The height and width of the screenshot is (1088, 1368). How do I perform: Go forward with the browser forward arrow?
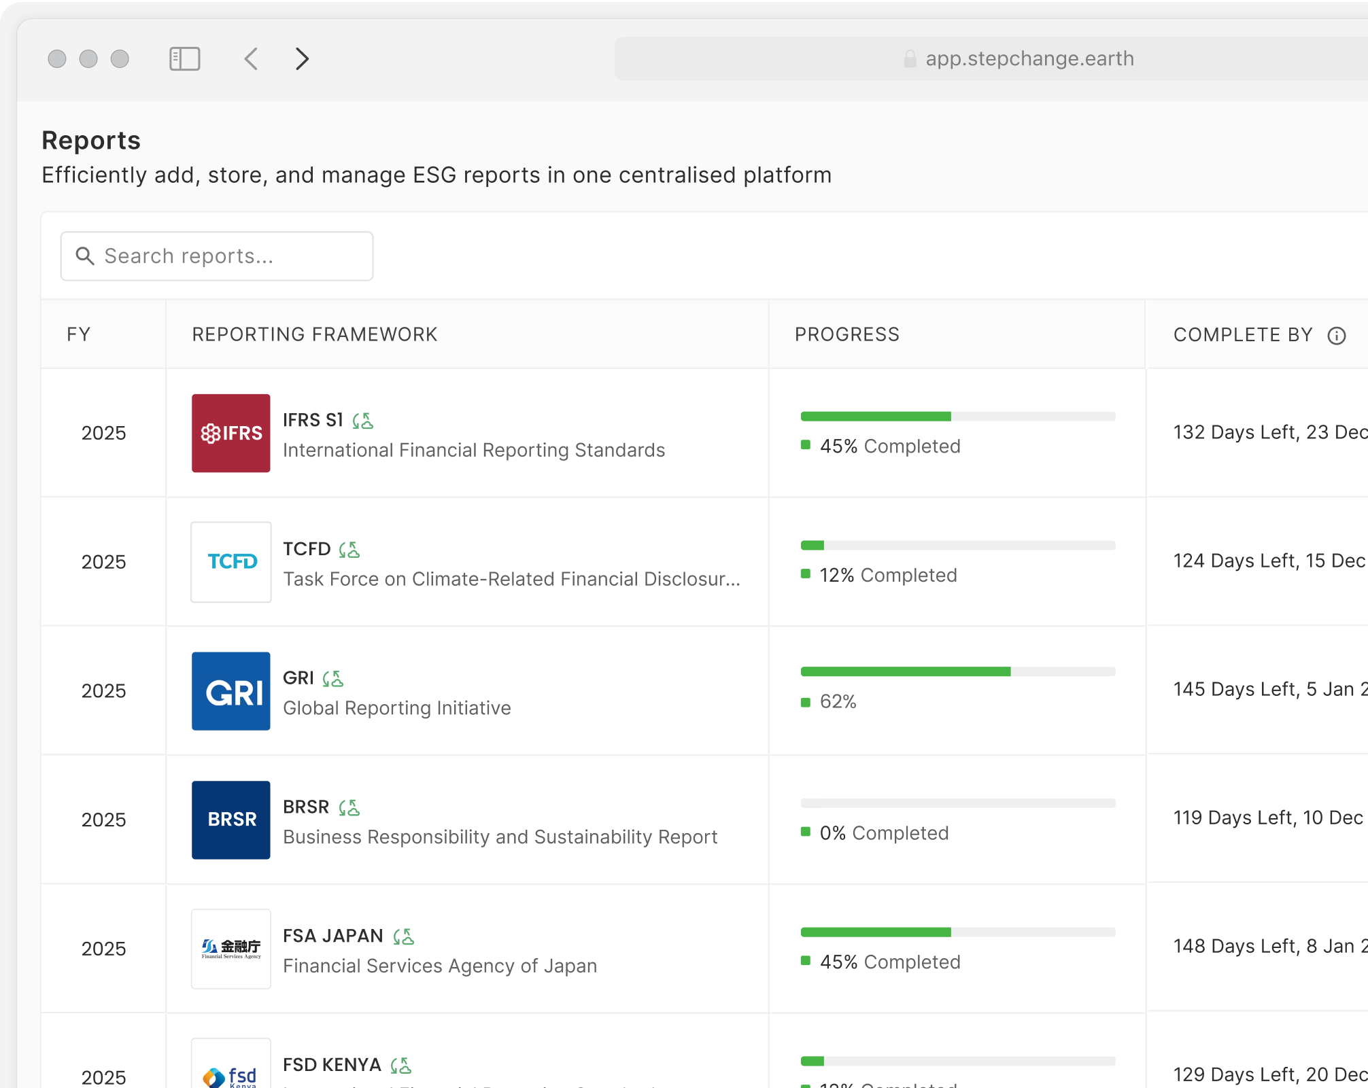303,59
